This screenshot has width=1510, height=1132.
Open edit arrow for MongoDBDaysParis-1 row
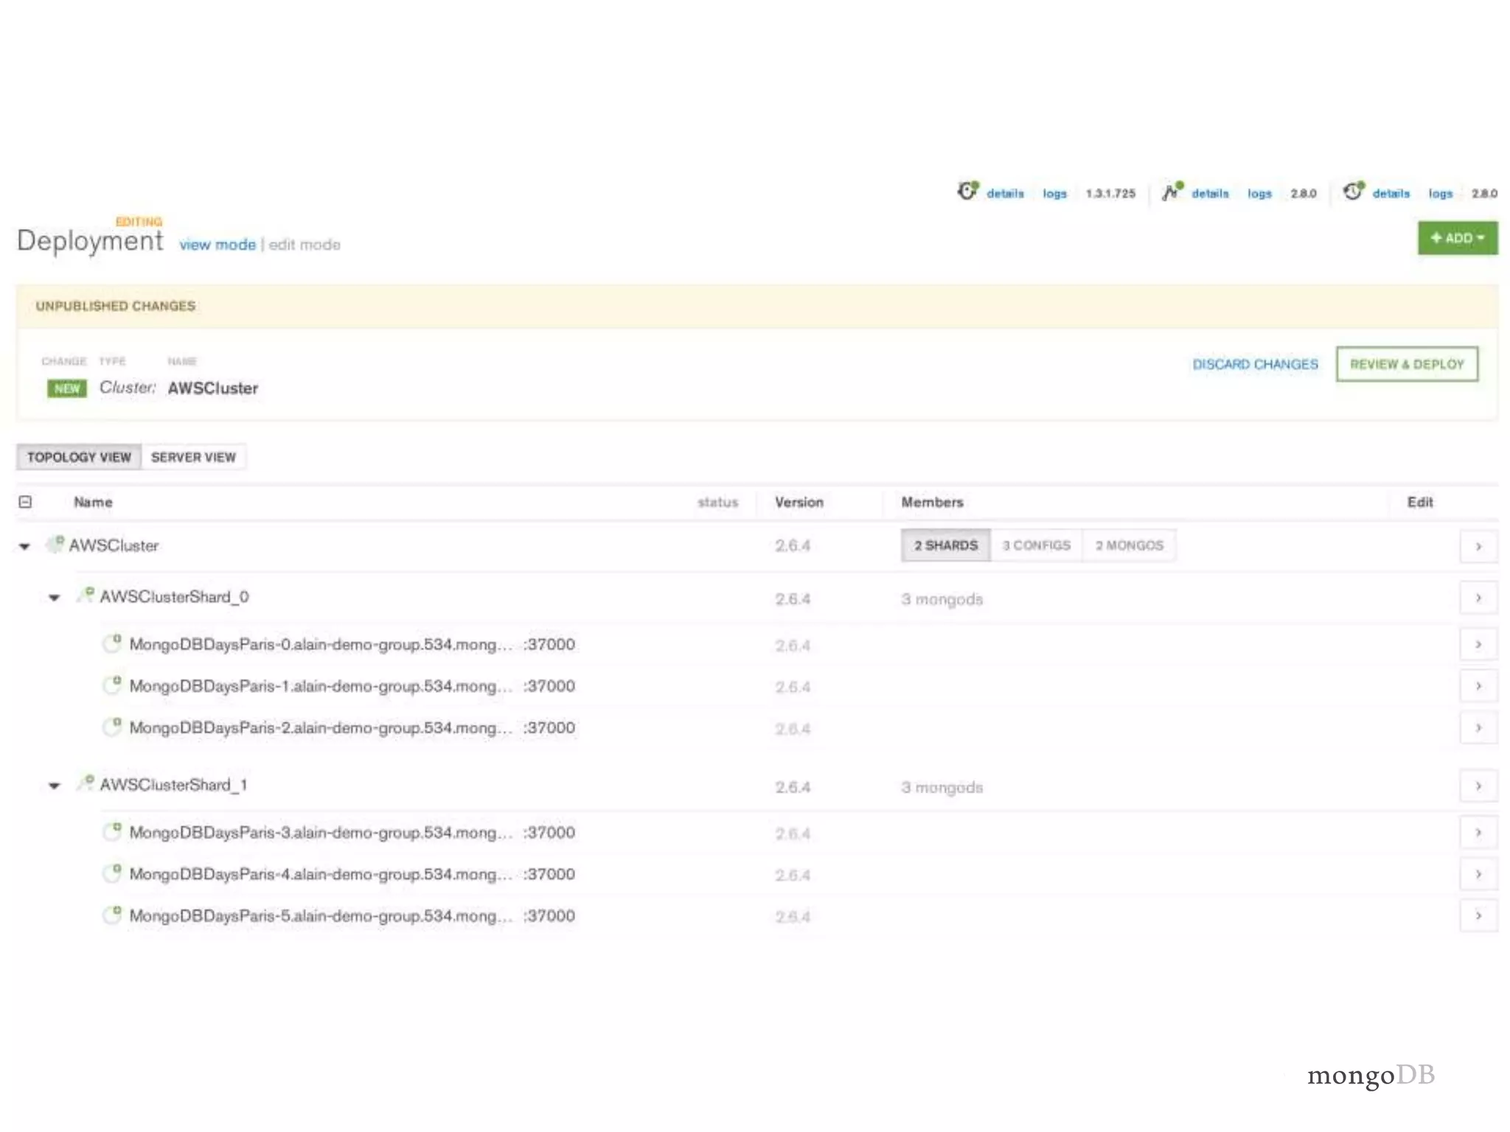tap(1478, 685)
